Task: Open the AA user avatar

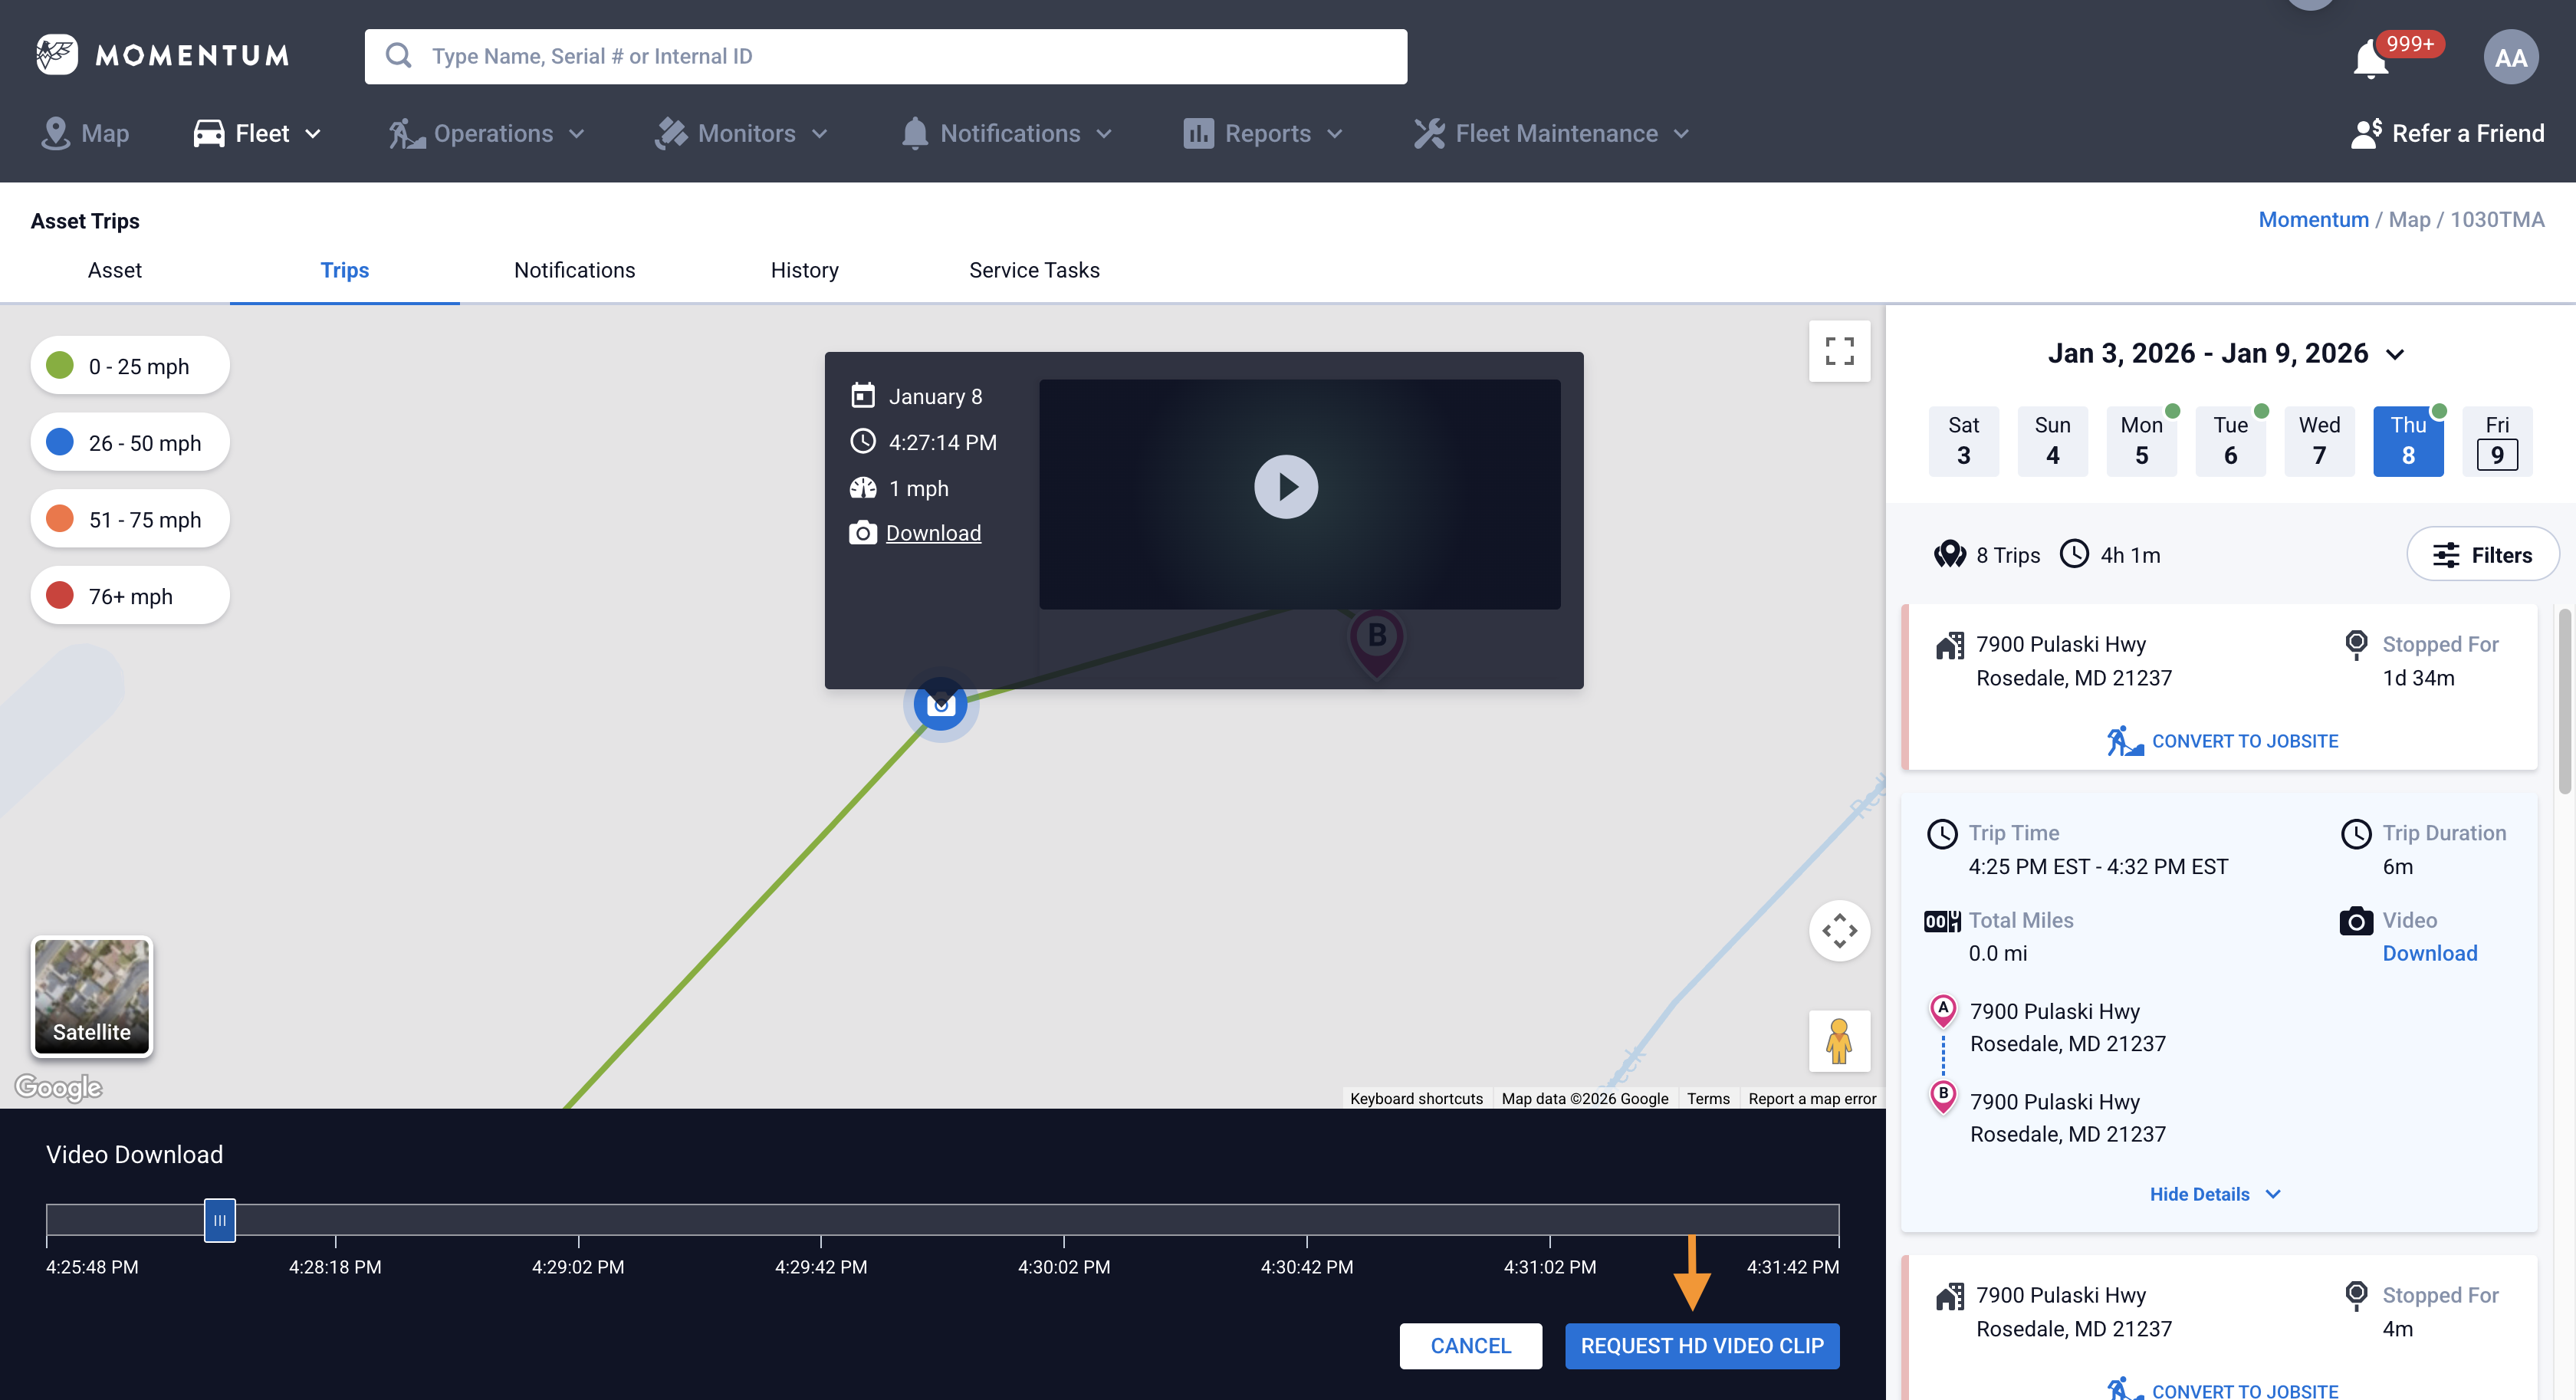Action: (2510, 57)
